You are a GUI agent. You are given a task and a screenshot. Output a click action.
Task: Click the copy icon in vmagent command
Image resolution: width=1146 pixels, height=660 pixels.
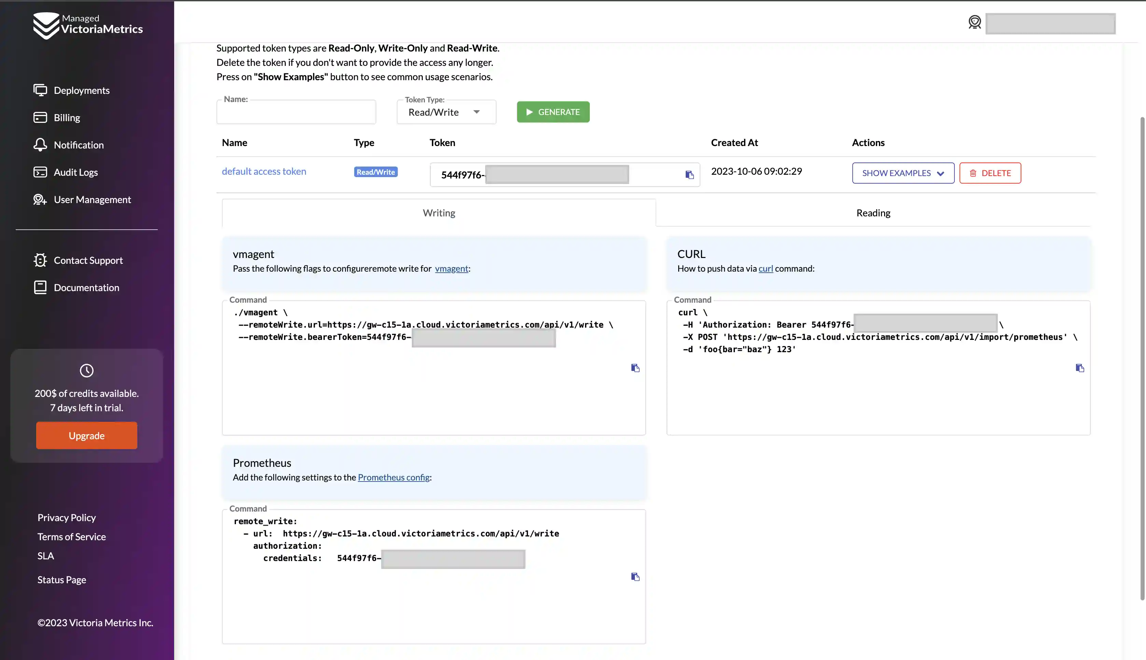pyautogui.click(x=635, y=367)
